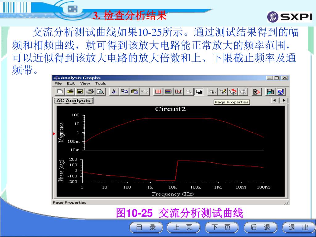The width and height of the screenshot is (316, 237).
Task: Go to previous page with 上一页
Action: (x=183, y=227)
